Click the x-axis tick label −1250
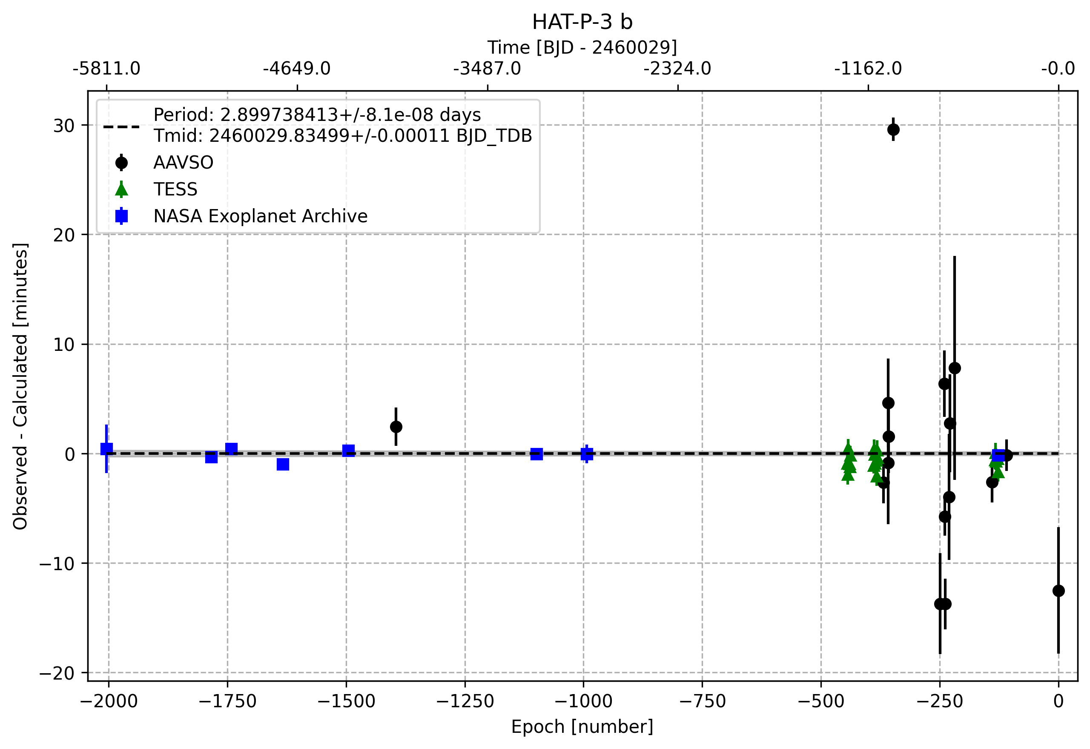The height and width of the screenshot is (749, 1090). click(x=465, y=702)
